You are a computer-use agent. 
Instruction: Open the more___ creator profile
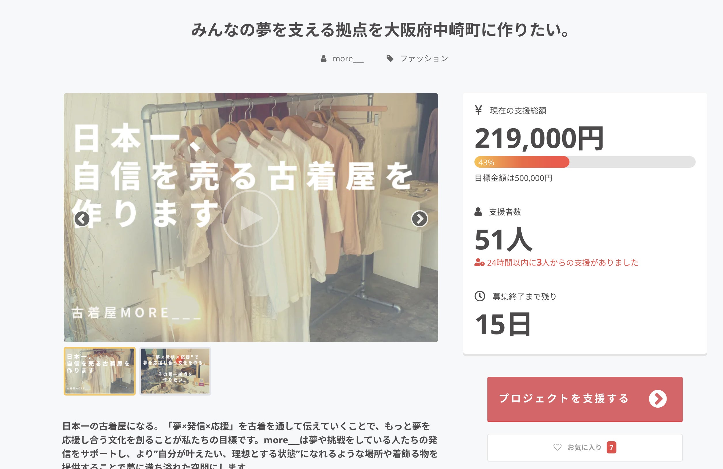[348, 58]
